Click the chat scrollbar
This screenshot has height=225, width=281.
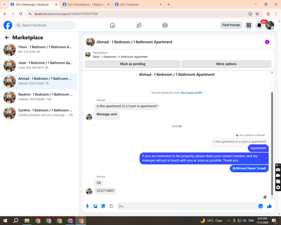point(272,143)
